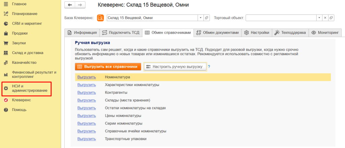Click the Склад и доставка grid icon
The width and height of the screenshot is (345, 148).
[6, 53]
